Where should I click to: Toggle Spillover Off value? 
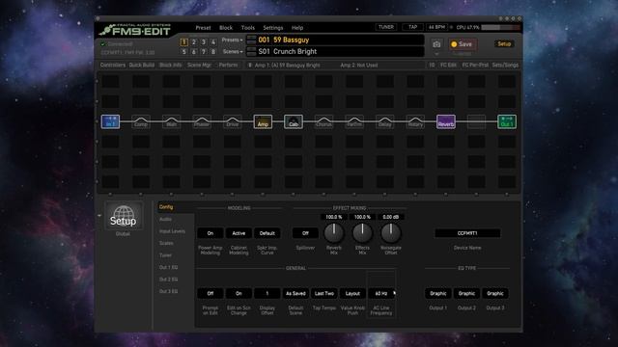[305, 233]
